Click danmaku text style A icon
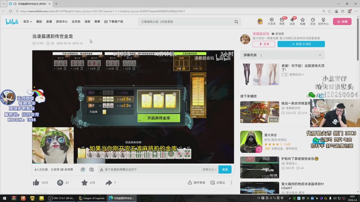Screen dimensions: 360x202 point(102,170)
